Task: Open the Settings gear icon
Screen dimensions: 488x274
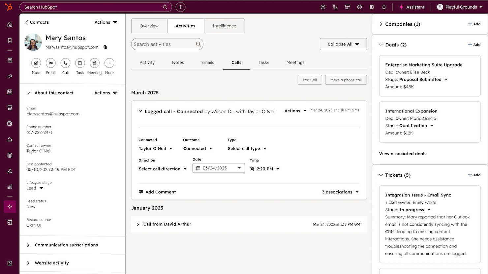Action: 372,7
